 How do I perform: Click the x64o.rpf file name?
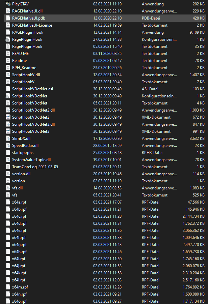(19, 301)
